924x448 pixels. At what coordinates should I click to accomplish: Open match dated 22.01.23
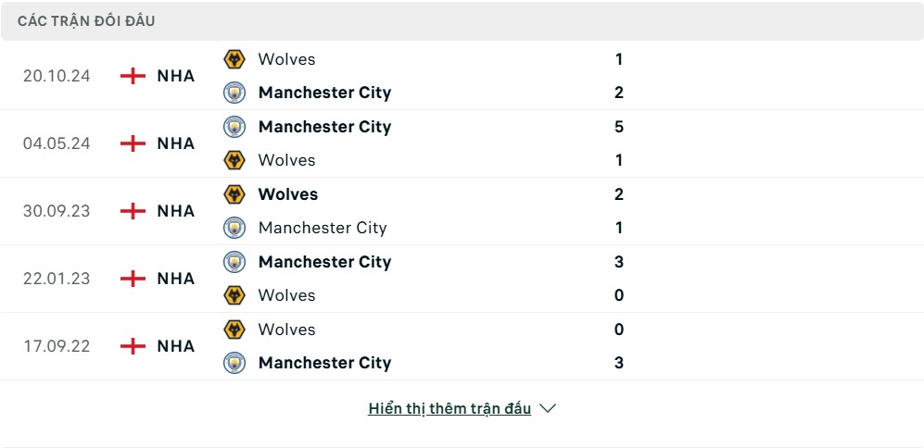[57, 279]
